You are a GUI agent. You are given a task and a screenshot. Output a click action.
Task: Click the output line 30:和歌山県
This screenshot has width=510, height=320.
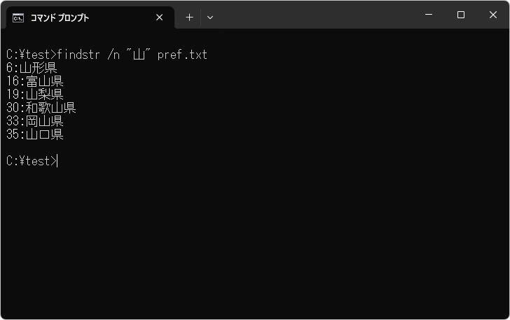click(41, 108)
